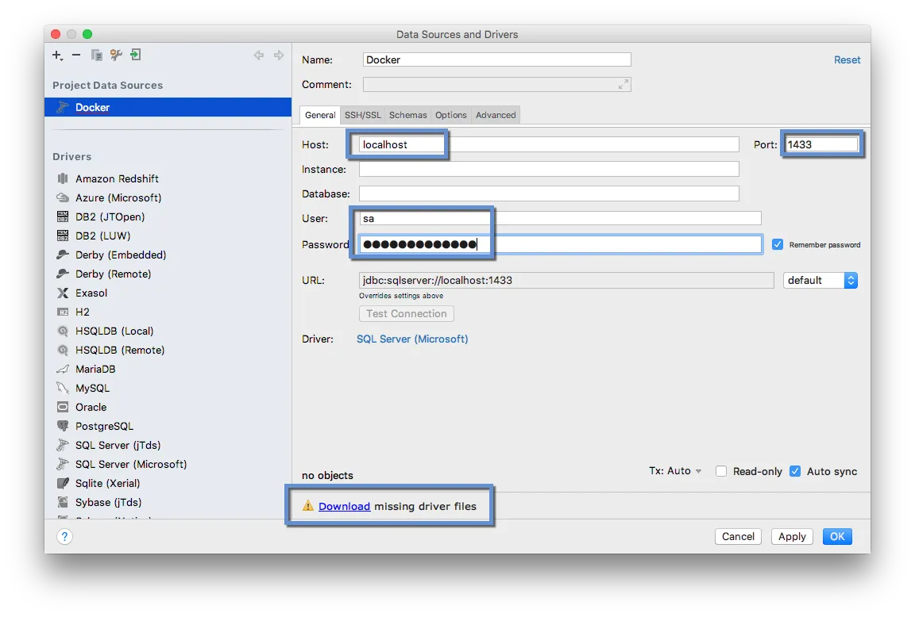Click the Reset link
Viewport: 915px width, 617px height.
pos(847,60)
